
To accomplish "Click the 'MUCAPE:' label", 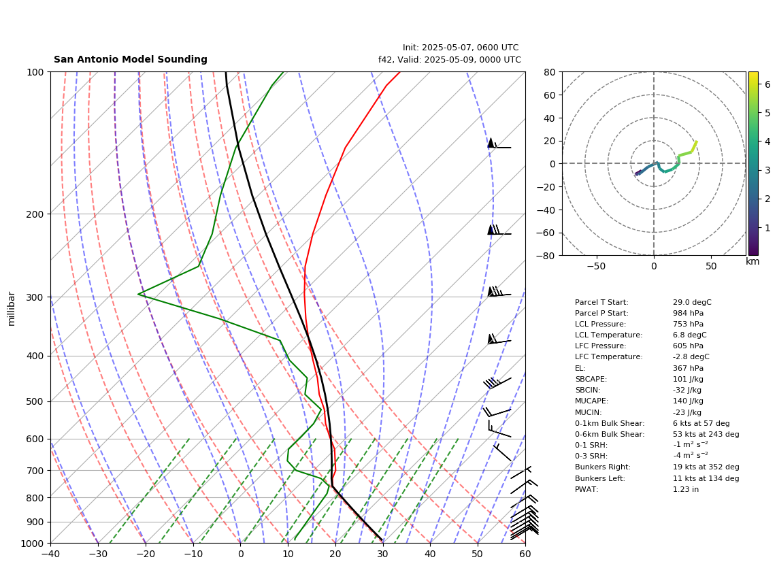I will pos(592,401).
